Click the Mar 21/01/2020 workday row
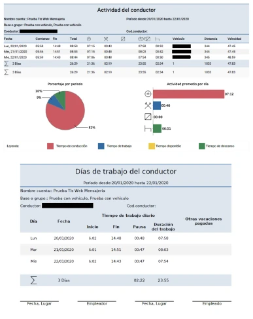Image resolution: width=253 pixels, height=319 pixels. pos(126,250)
